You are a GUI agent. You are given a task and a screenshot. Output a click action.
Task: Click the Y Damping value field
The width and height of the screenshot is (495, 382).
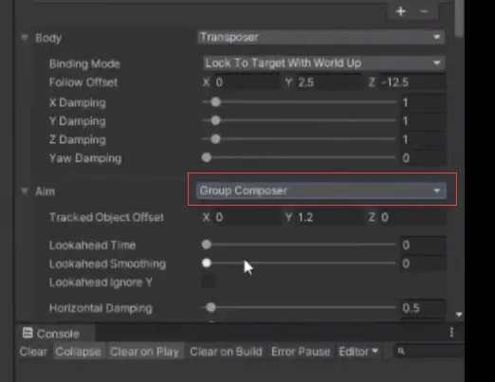coord(423,120)
